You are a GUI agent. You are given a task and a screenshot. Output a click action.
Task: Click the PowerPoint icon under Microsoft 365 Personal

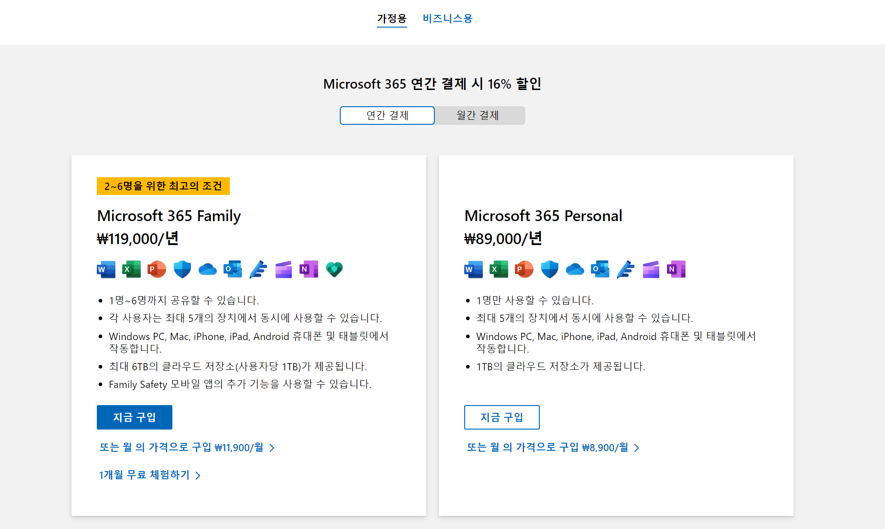tap(524, 269)
